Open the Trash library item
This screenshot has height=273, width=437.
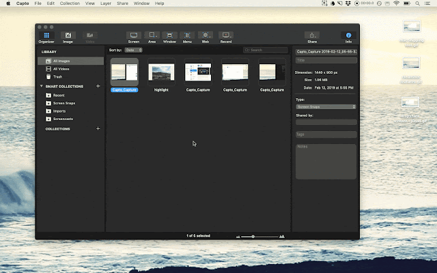tap(71, 76)
